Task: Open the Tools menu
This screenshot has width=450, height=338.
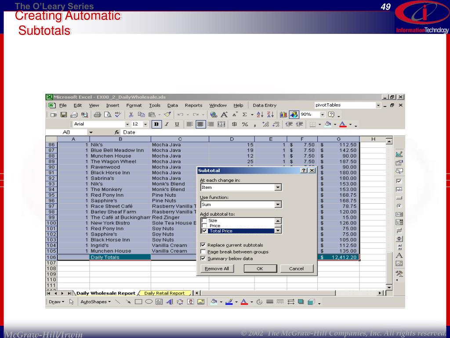Action: coord(155,106)
